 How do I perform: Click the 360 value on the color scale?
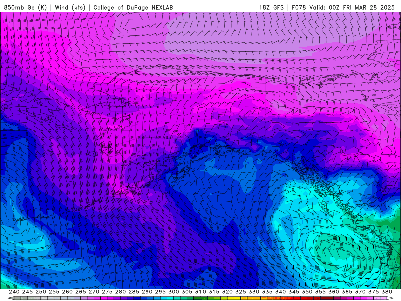(334, 292)
